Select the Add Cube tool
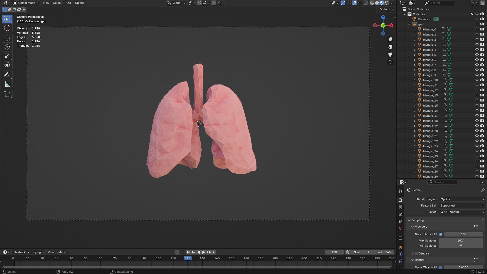Viewport: 487px width, 274px height. point(7,94)
